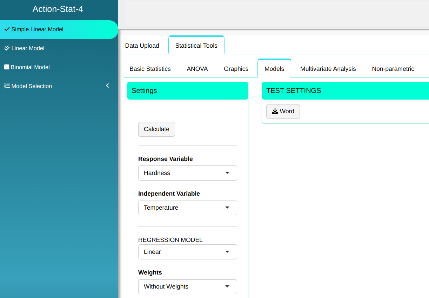The height and width of the screenshot is (298, 429).
Task: Open Linear Model in the sidebar
Action: pos(28,48)
